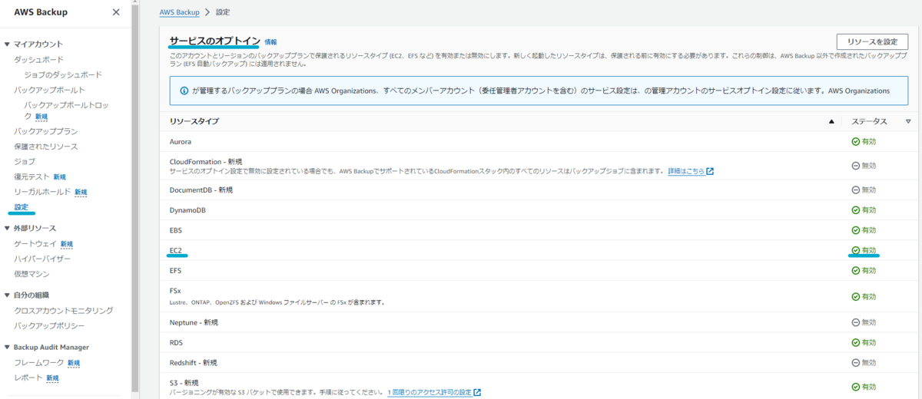Click the ステータス column header
922x399 pixels.
click(869, 121)
